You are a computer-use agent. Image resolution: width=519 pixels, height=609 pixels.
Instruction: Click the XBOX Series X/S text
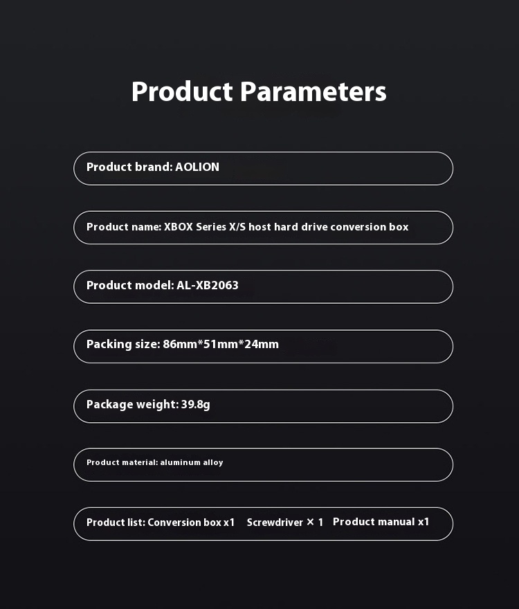pos(204,227)
